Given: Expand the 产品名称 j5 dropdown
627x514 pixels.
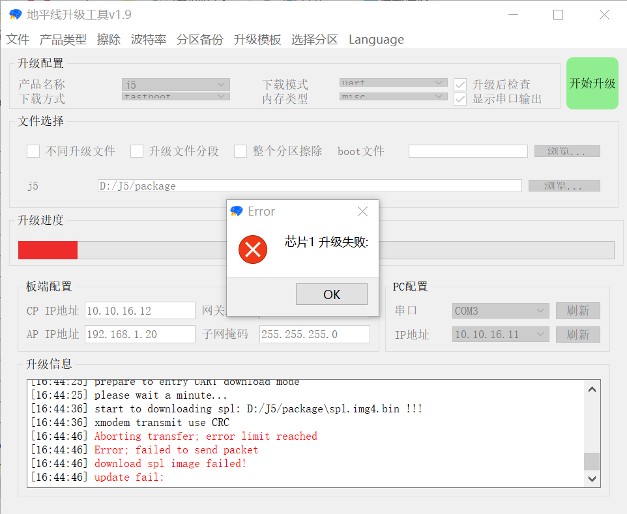Looking at the screenshot, I should (175, 85).
